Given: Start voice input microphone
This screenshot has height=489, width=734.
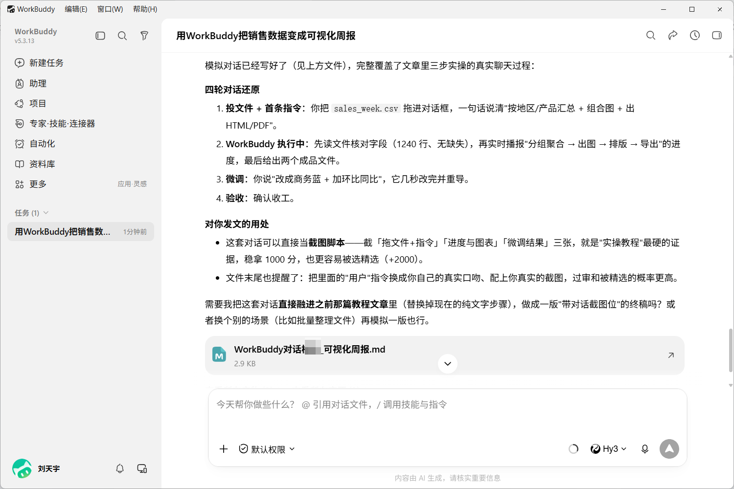Looking at the screenshot, I should tap(645, 449).
